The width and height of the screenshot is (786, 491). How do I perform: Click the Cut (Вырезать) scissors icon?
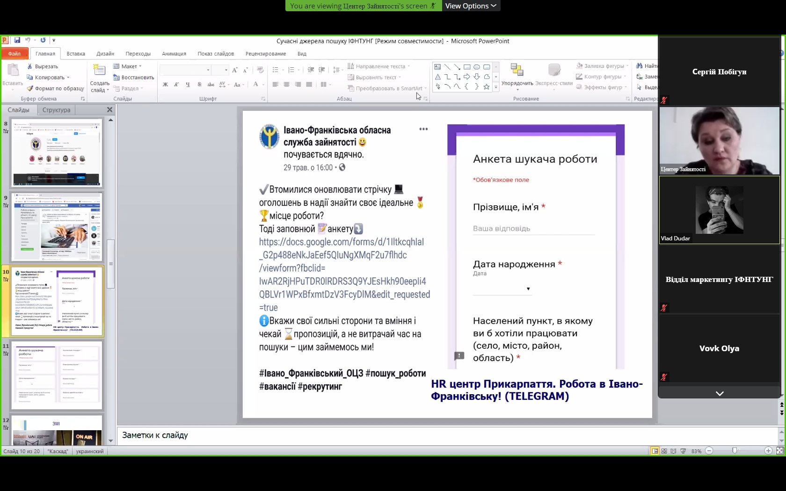(x=30, y=66)
